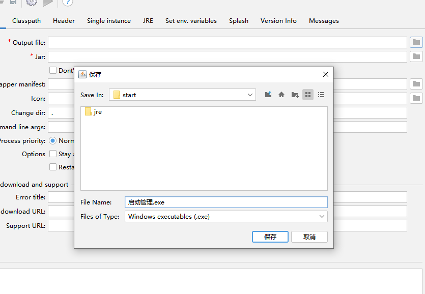Click the browse folder icon for Icon field
The height and width of the screenshot is (294, 425).
416,98
